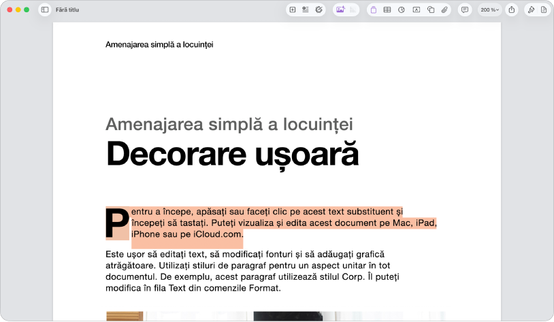Image resolution: width=554 pixels, height=322 pixels.
Task: Click highlighted text 'iPhone sau pe iCloud.com.'
Action: pos(187,234)
